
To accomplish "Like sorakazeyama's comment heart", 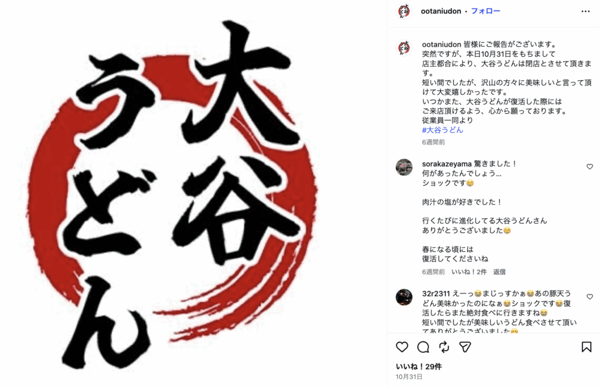I will [589, 166].
